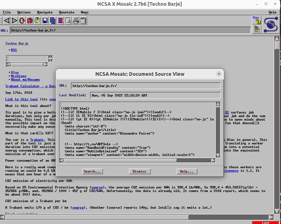Save the document with the floppy disk icon
This screenshot has width=281, height=224.
tap(45, 21)
